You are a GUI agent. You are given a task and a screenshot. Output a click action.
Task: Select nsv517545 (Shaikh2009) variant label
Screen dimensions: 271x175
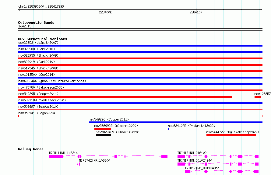(38, 68)
